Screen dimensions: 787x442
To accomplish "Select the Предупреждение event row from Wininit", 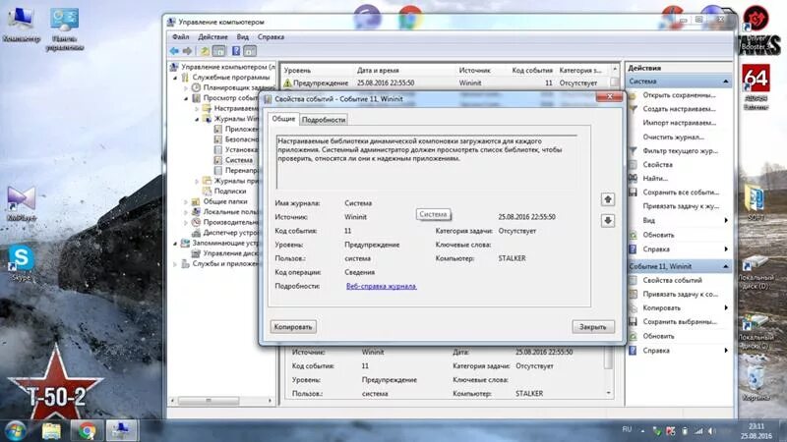I will tap(447, 83).
